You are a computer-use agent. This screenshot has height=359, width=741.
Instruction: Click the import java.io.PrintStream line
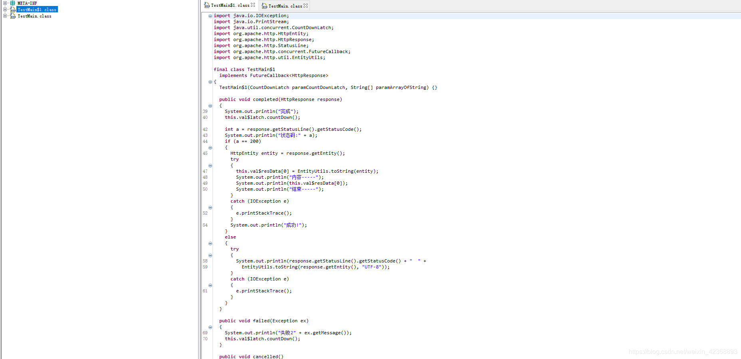click(x=251, y=22)
